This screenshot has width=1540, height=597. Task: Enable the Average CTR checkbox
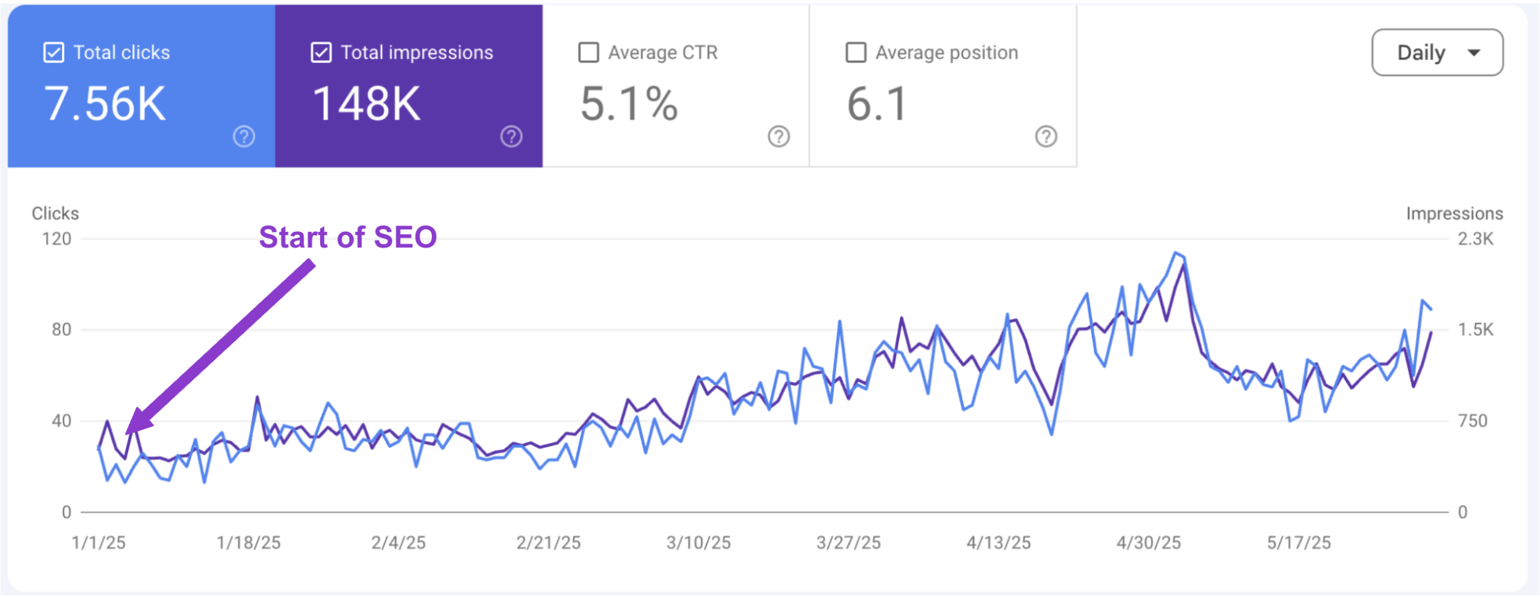(588, 52)
